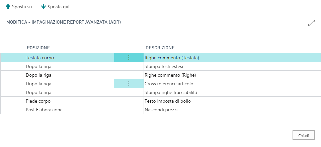Select the Righe commento (Testata) description cell
The width and height of the screenshot is (321, 147).
point(172,58)
